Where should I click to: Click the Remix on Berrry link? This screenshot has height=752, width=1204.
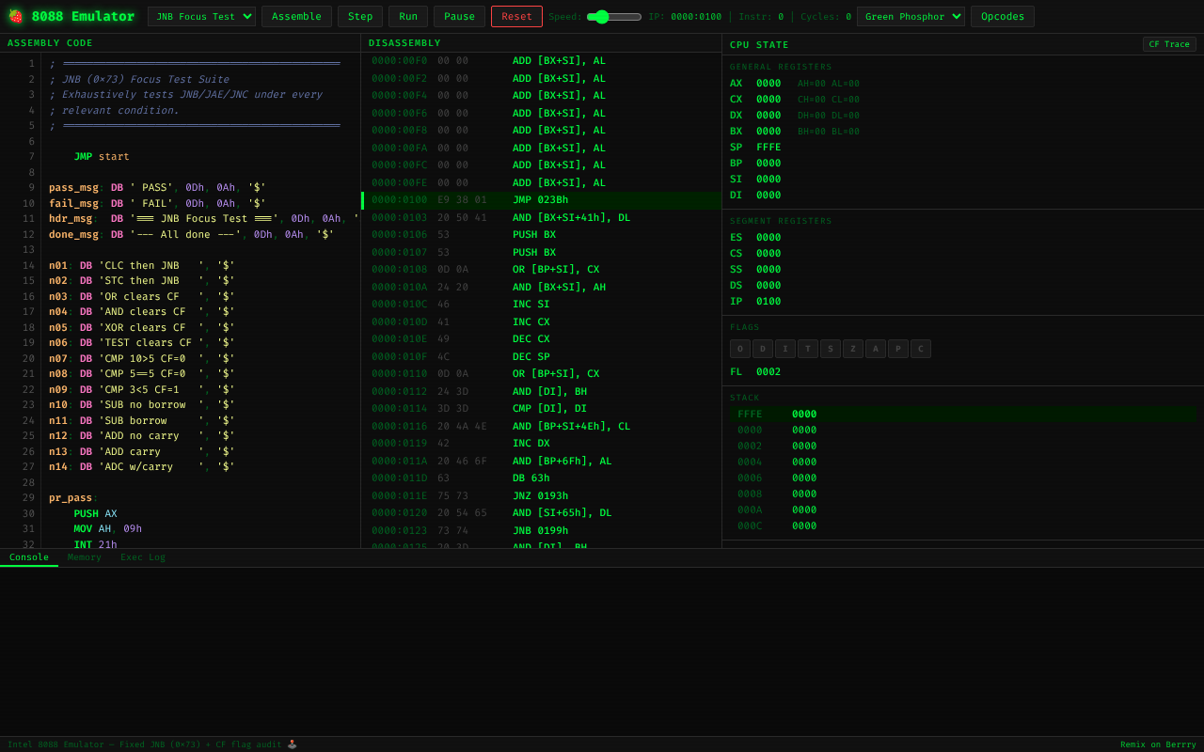[x=1158, y=744]
